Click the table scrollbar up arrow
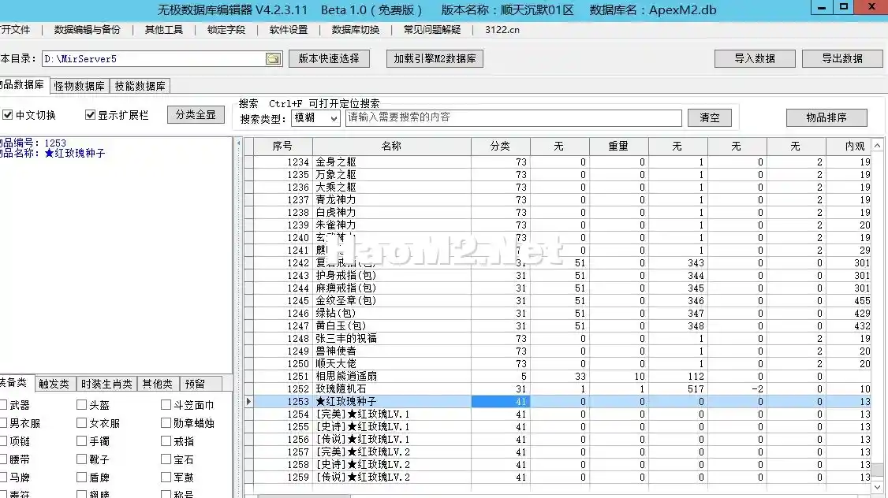The height and width of the screenshot is (498, 888). [877, 146]
